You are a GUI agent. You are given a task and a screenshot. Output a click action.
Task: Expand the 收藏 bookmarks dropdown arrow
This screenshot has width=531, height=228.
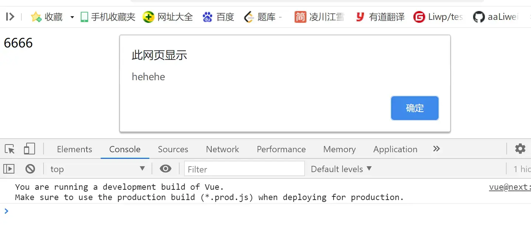72,17
